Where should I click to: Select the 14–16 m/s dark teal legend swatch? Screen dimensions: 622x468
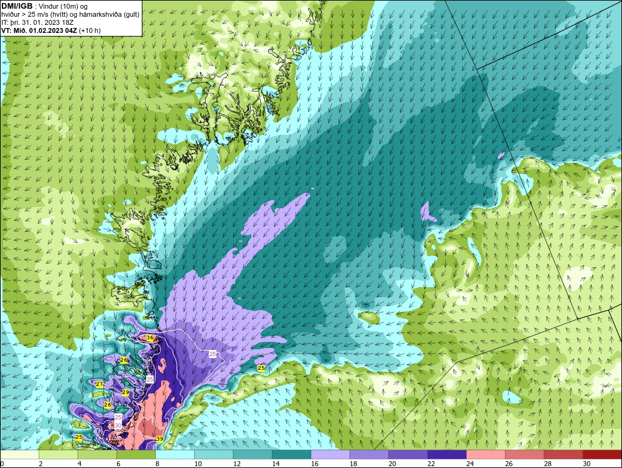[x=292, y=454]
